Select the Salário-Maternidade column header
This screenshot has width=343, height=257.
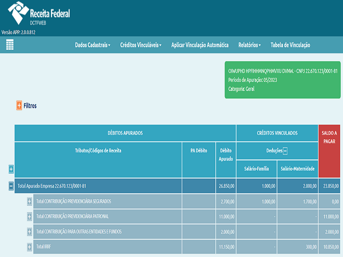point(298,169)
